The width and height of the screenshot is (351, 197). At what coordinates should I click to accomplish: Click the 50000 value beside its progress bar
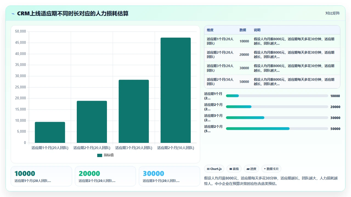[x=335, y=129]
